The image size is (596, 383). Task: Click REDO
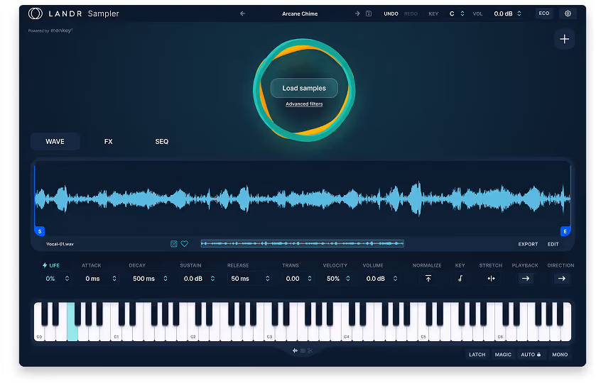(x=411, y=13)
